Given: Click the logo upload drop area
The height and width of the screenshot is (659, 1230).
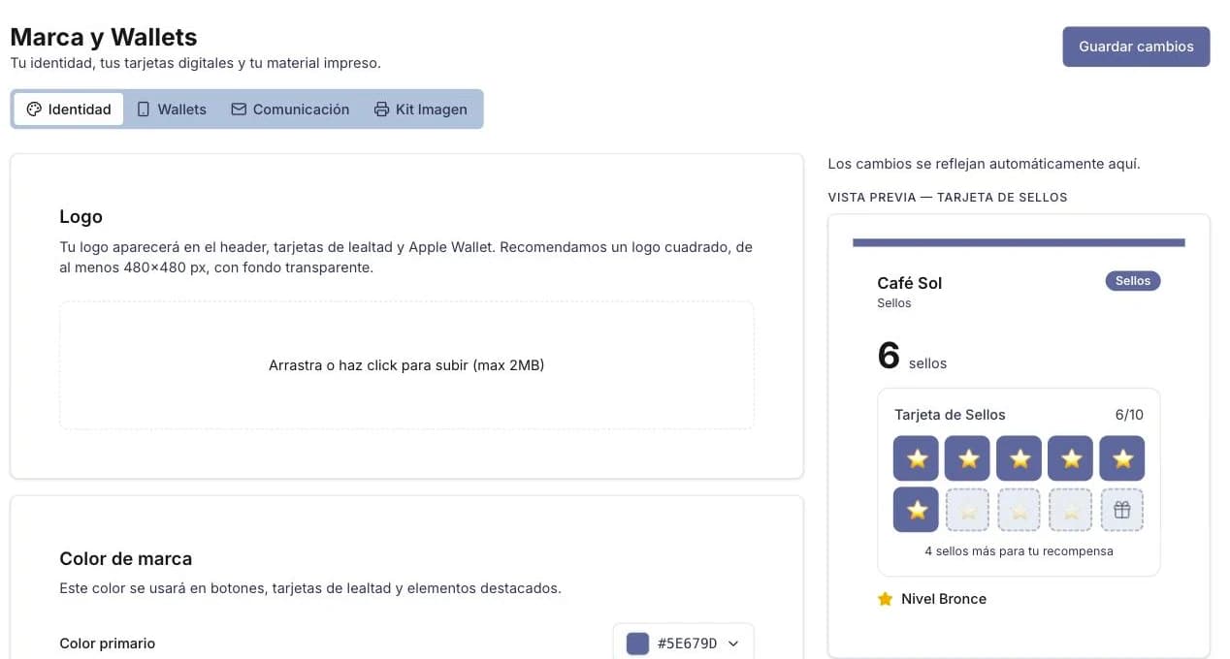Looking at the screenshot, I should [x=406, y=365].
